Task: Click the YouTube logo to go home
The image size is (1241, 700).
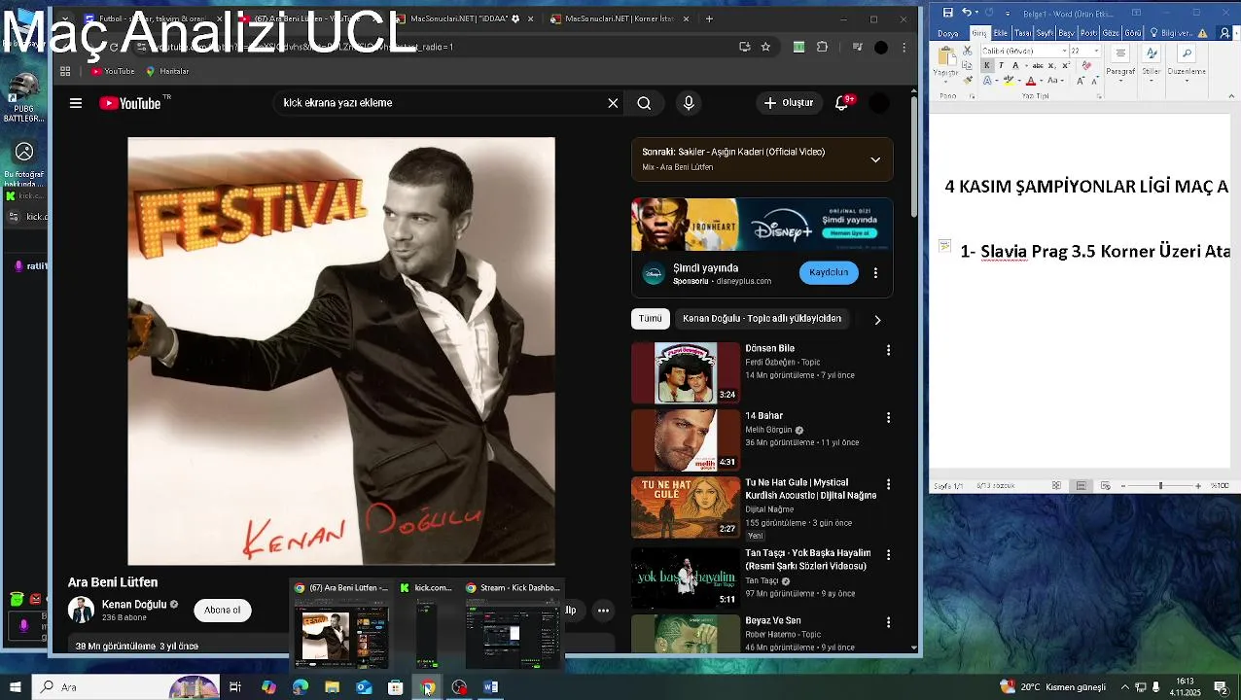Action: [130, 103]
